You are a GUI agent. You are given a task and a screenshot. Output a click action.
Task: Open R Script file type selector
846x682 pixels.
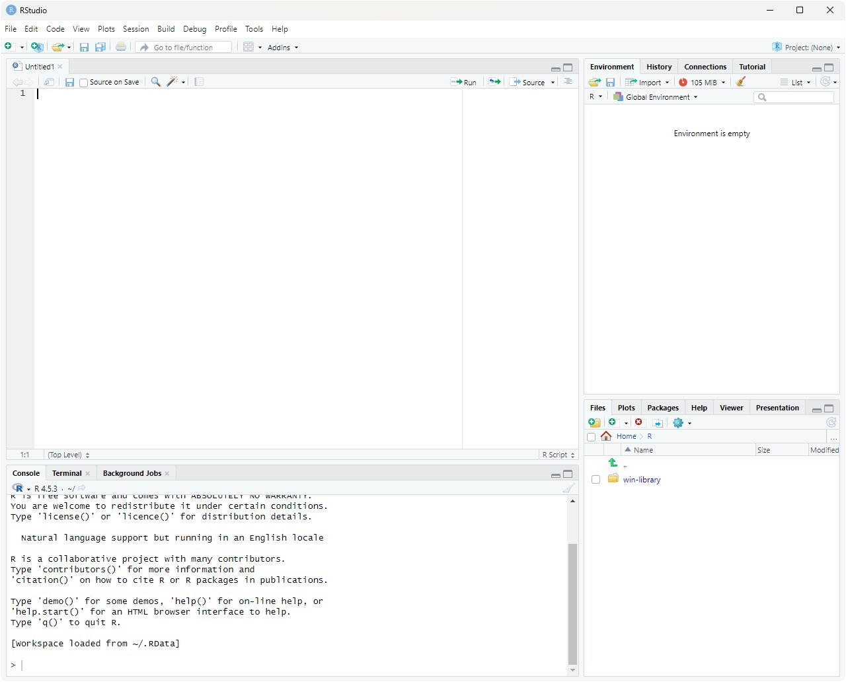[x=558, y=455]
